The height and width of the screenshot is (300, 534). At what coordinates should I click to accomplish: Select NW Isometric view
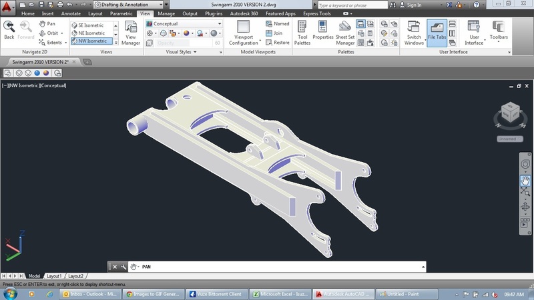pyautogui.click(x=92, y=41)
